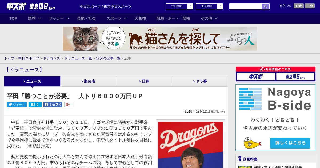Screen dimensions: 320x168
Task: Open the Dragons player photo
Action: [x=190, y=145]
